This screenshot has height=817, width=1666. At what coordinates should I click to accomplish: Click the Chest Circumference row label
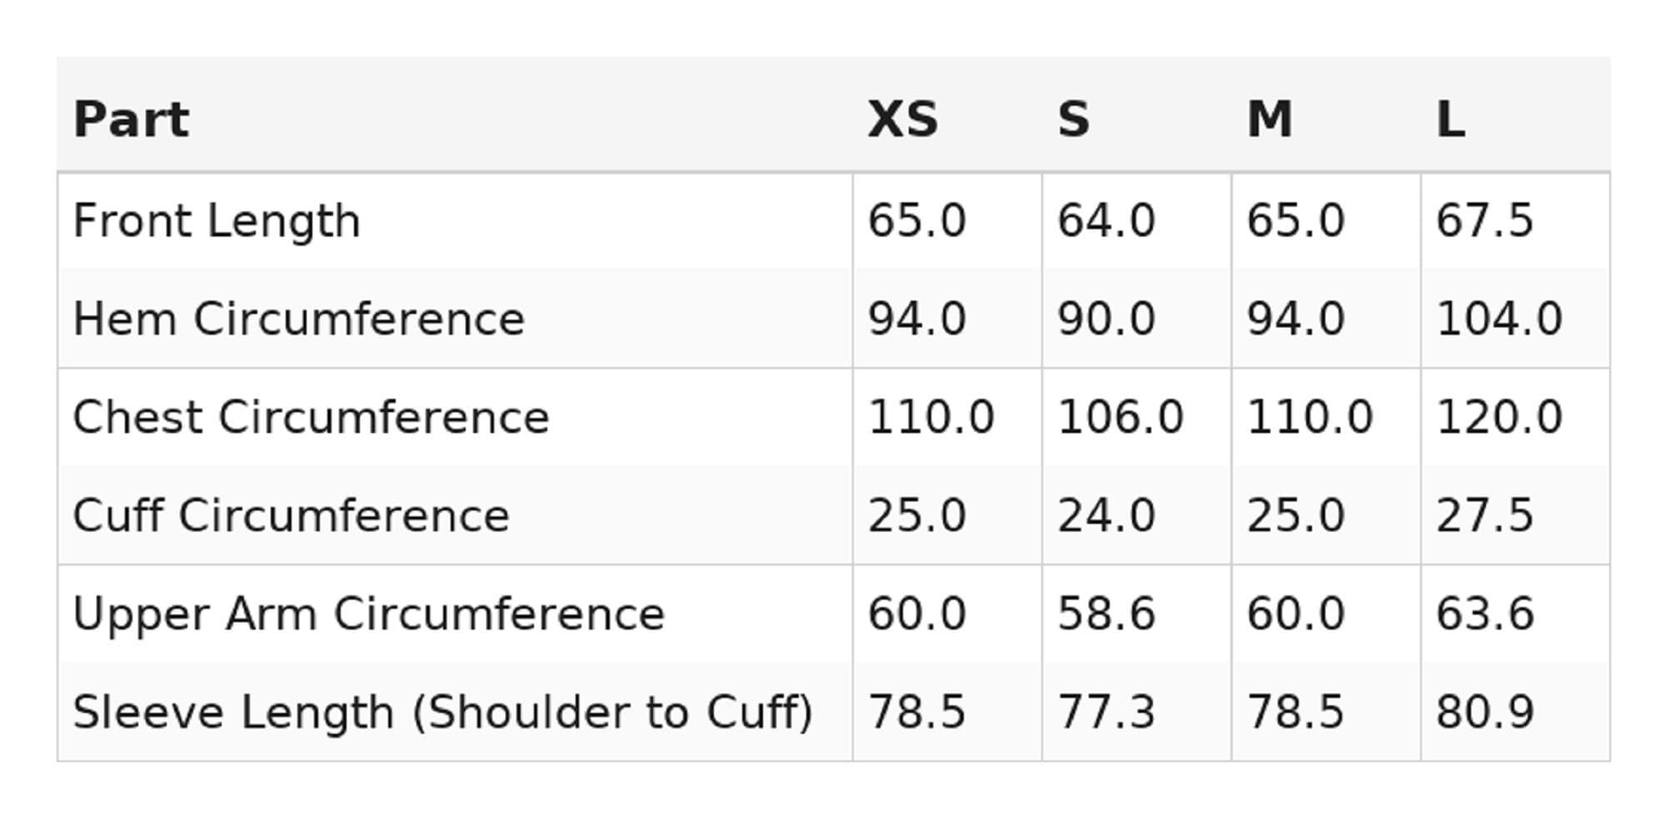(x=311, y=417)
